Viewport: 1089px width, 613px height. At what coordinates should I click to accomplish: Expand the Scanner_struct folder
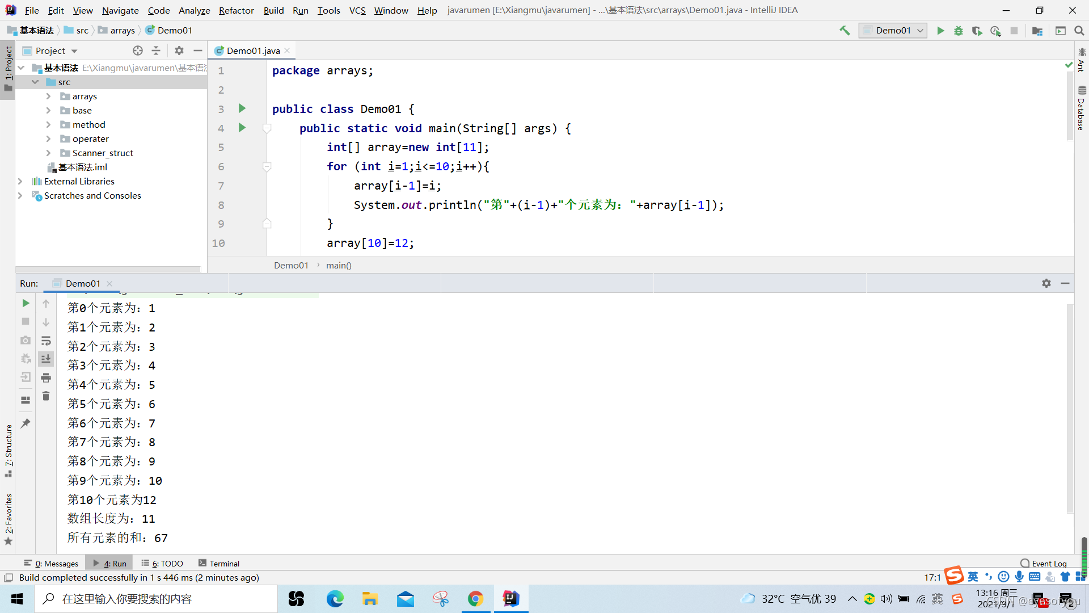(48, 153)
